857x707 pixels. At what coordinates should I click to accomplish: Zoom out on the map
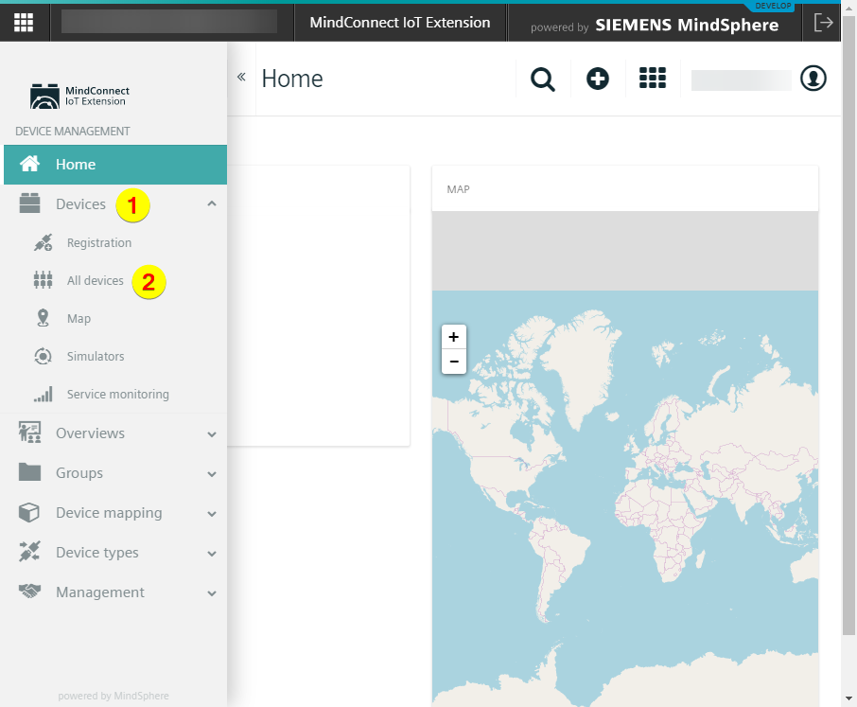pos(454,362)
